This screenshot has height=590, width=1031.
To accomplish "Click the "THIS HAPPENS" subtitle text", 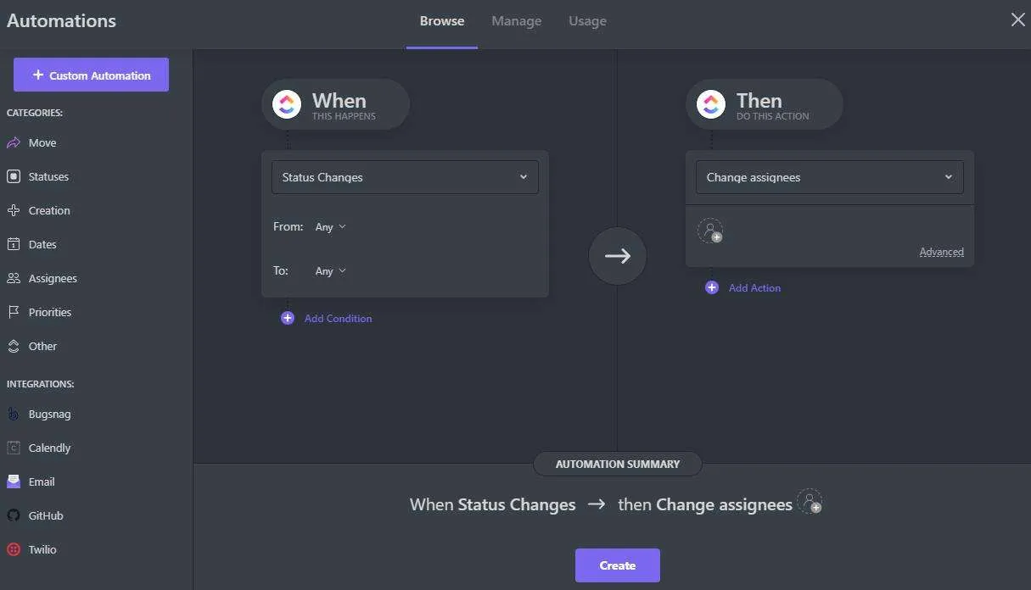I will (x=344, y=116).
